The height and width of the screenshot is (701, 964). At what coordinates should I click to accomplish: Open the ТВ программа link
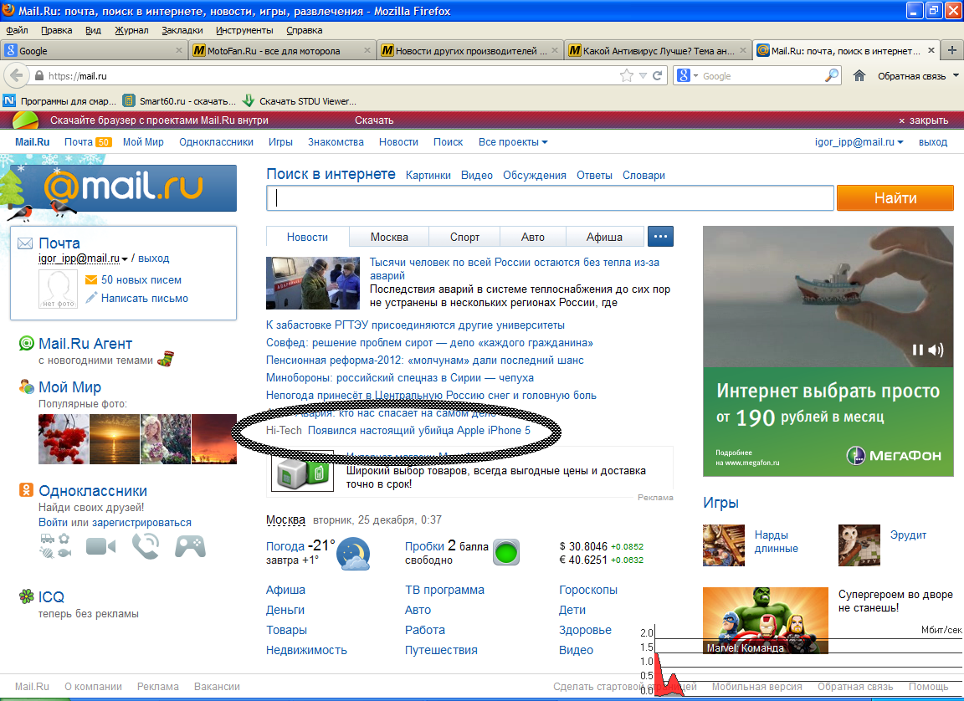444,590
